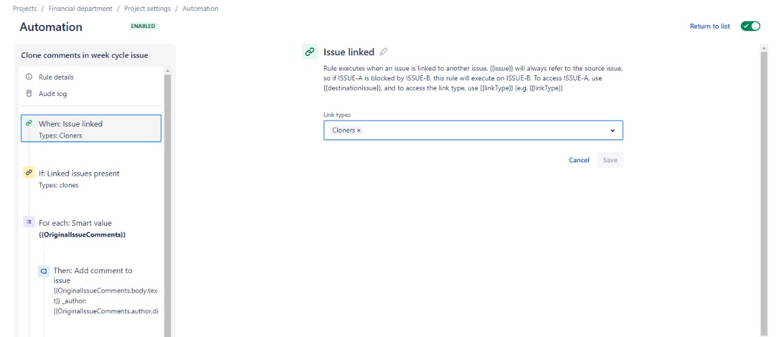Image resolution: width=779 pixels, height=337 pixels.
Task: Click the info icon next to Rule details
Action: coord(29,77)
